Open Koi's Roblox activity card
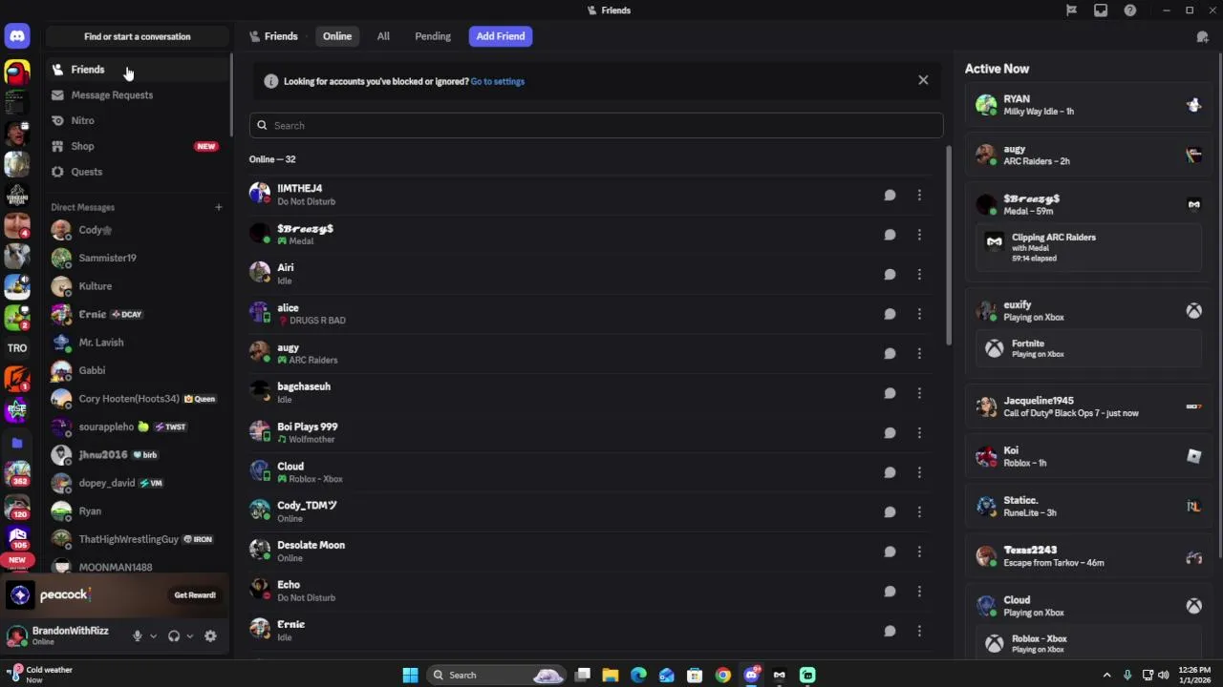 pyautogui.click(x=1088, y=456)
